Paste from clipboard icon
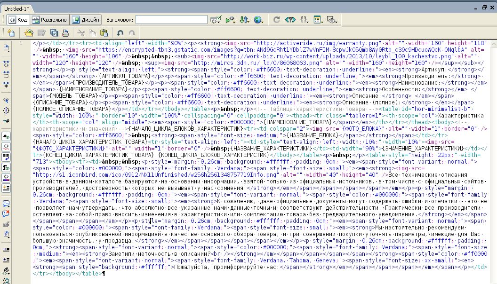 click(104, 32)
